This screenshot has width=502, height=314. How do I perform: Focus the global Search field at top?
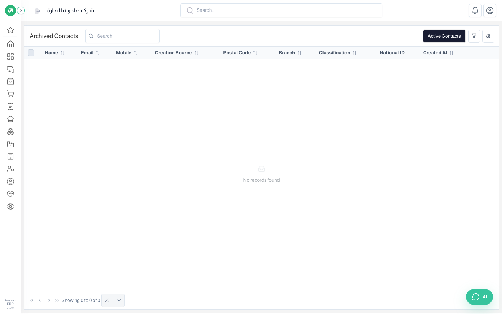point(281,10)
